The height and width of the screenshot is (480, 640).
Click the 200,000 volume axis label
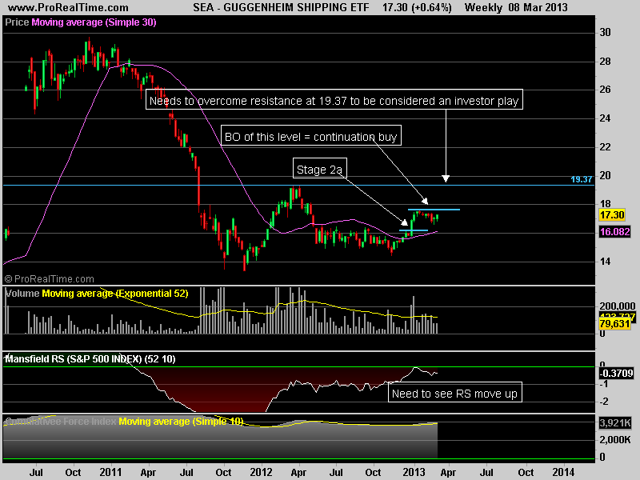tap(617, 306)
